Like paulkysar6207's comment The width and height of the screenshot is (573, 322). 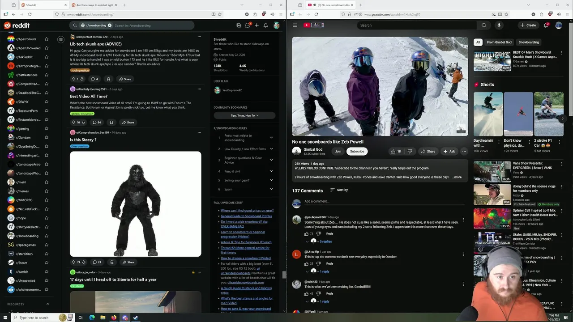tap(307, 233)
